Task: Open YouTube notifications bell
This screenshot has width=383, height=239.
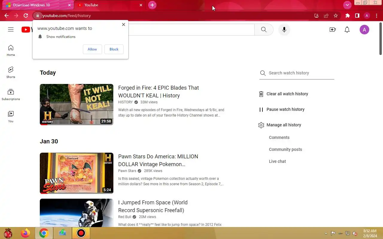Action: [347, 30]
